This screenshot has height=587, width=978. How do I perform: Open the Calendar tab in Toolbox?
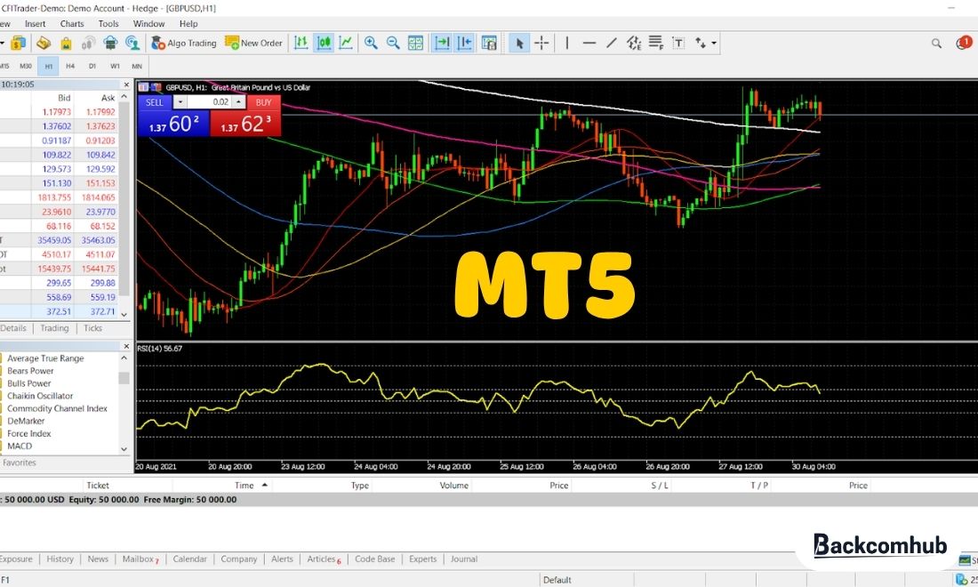pyautogui.click(x=189, y=559)
